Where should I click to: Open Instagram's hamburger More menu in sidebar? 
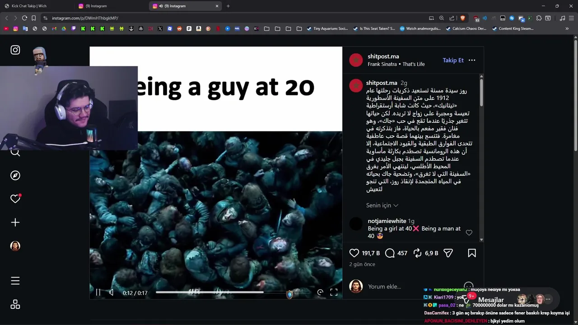click(15, 281)
